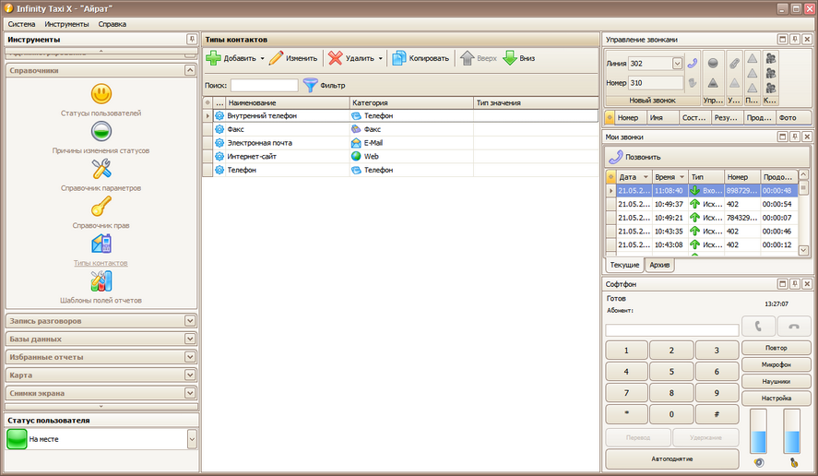Sort by the Категория column header
818x476 pixels.
411,102
